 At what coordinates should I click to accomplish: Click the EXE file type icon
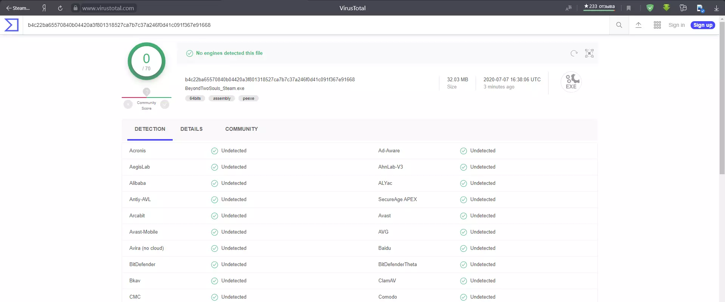(571, 82)
